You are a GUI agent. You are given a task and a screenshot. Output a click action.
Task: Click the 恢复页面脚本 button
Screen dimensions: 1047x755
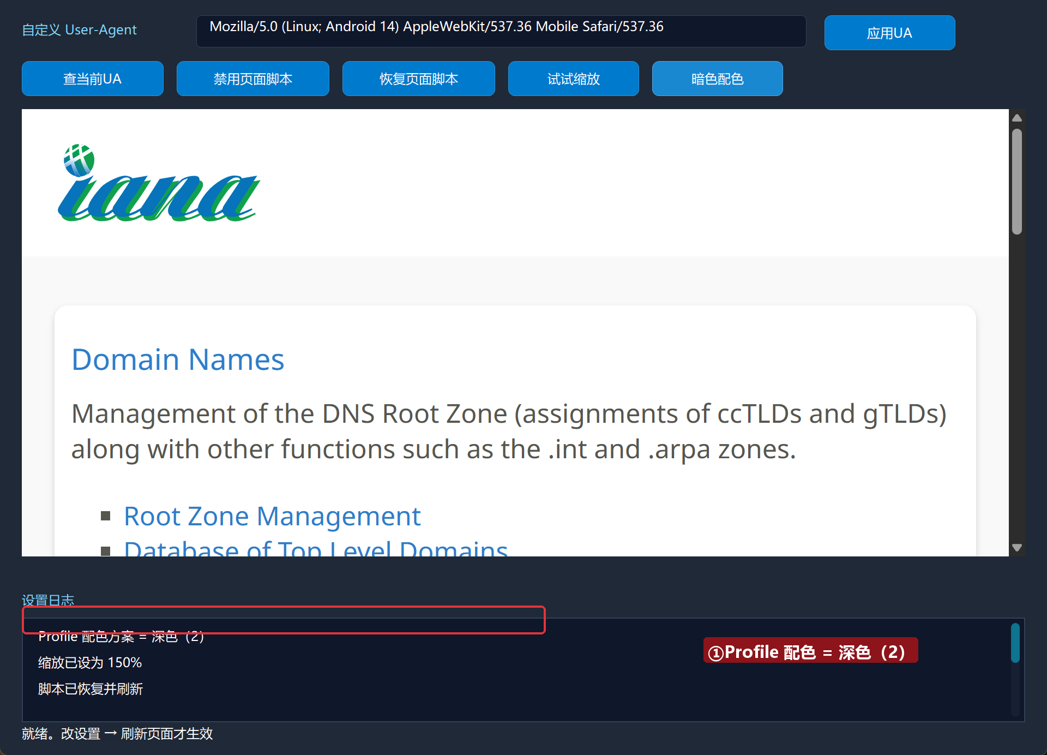[x=419, y=79]
